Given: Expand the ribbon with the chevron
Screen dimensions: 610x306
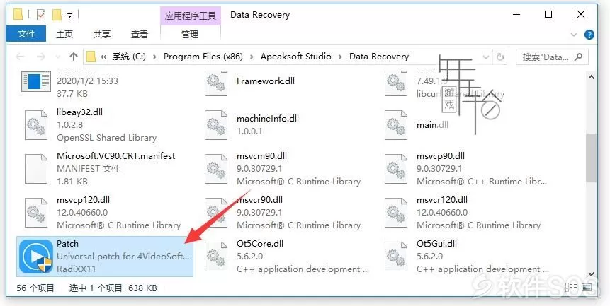Looking at the screenshot, I should pyautogui.click(x=574, y=35).
